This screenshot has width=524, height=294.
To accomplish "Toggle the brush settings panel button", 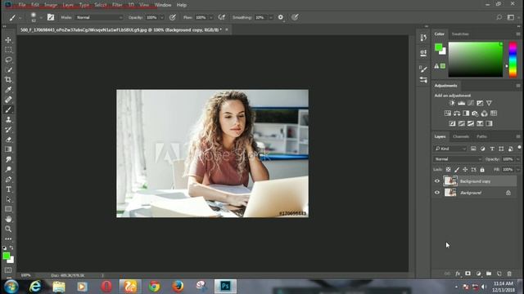I will click(51, 17).
